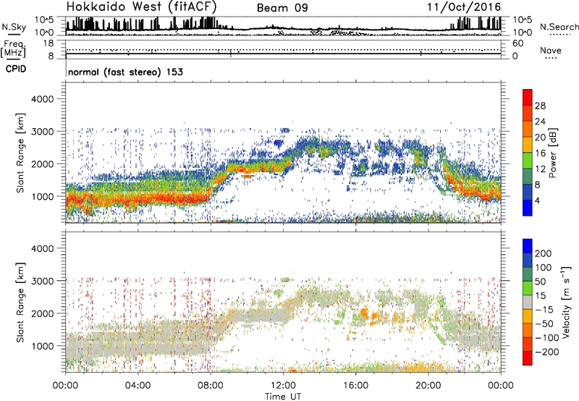Viewport: 579px width, 401px height.
Task: Click the 'N.Search' legend label
Action: coord(559,27)
